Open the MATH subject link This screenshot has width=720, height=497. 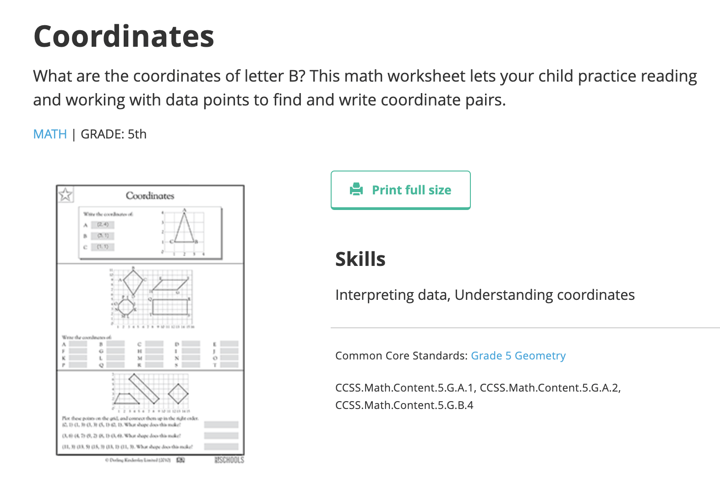(50, 134)
